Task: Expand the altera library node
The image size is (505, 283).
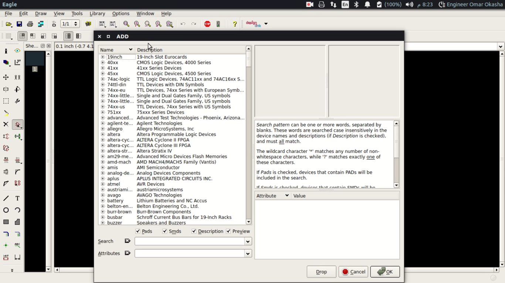Action: tap(103, 134)
